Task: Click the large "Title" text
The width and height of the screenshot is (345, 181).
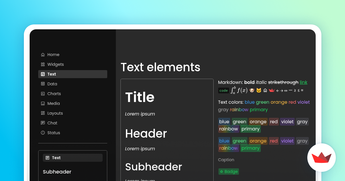Action: [x=140, y=97]
